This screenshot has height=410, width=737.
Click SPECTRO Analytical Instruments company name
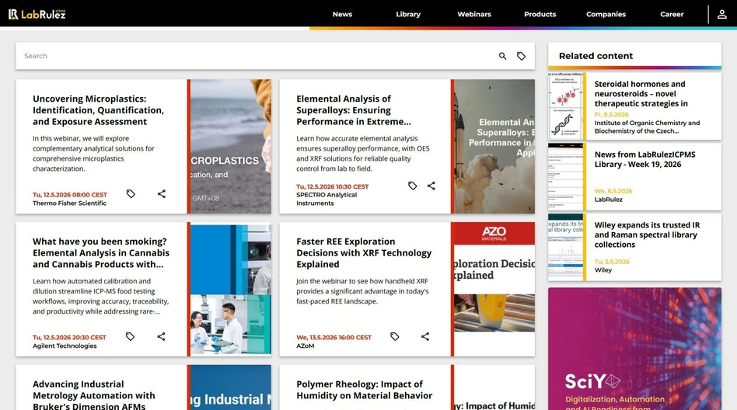327,199
